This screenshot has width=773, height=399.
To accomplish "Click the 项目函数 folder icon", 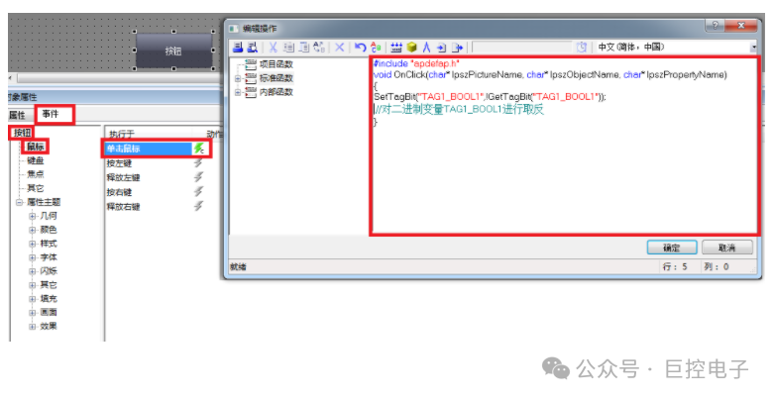I will [x=251, y=64].
